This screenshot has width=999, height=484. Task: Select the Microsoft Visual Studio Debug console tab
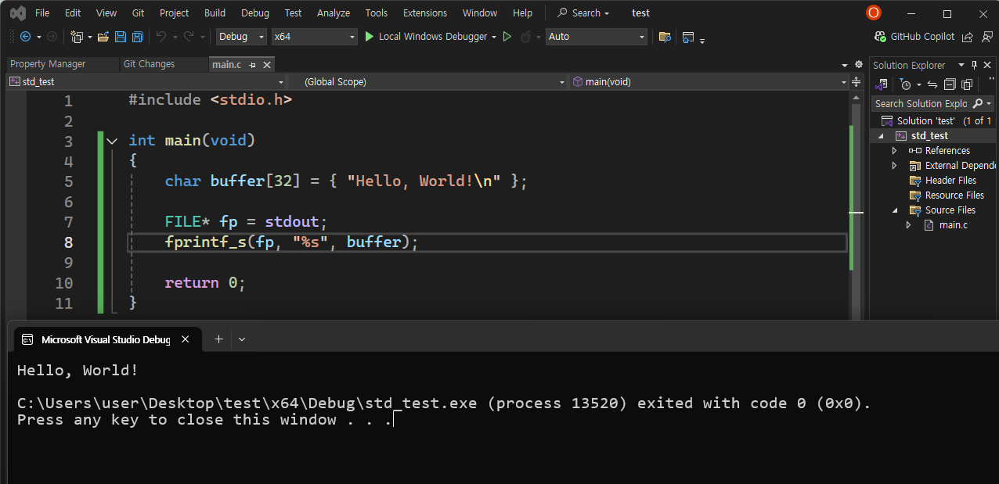(x=106, y=339)
